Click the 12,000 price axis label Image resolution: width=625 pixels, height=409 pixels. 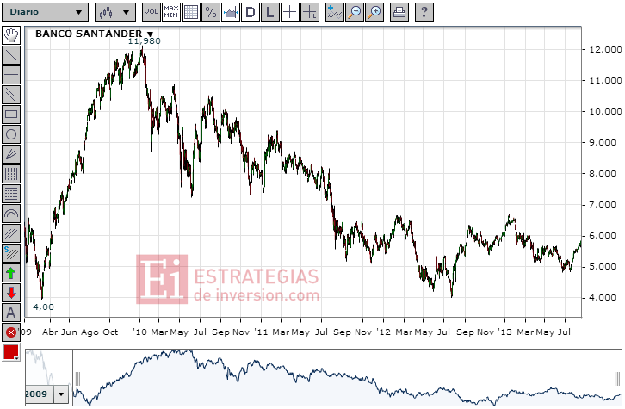point(605,49)
